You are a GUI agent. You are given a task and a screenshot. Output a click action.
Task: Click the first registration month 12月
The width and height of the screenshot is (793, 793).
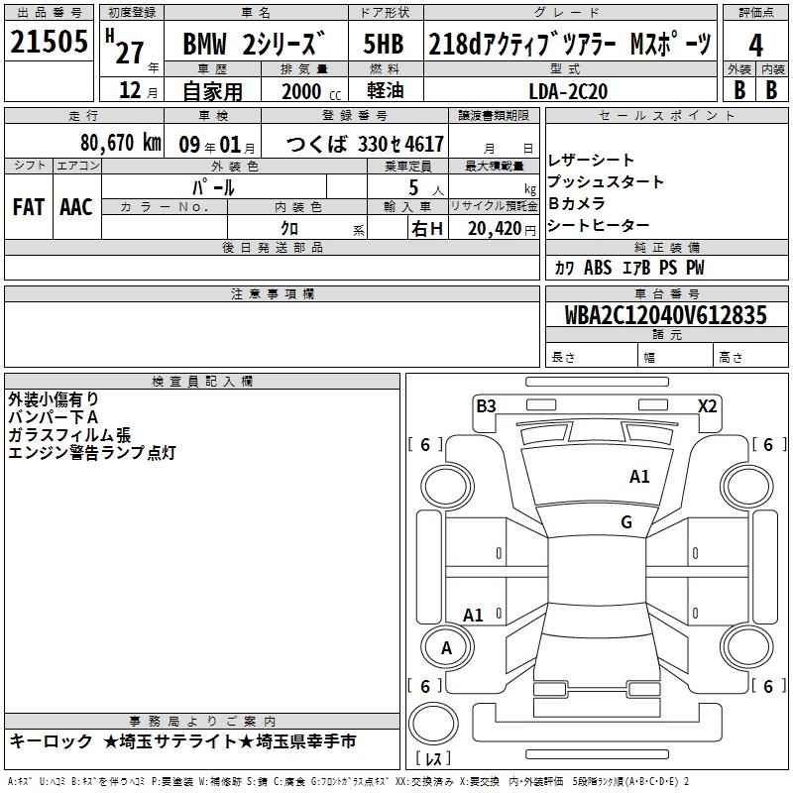tap(138, 91)
